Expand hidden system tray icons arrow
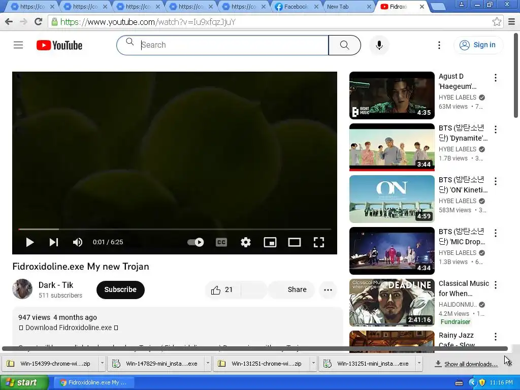This screenshot has width=520, height=390. pos(472,382)
